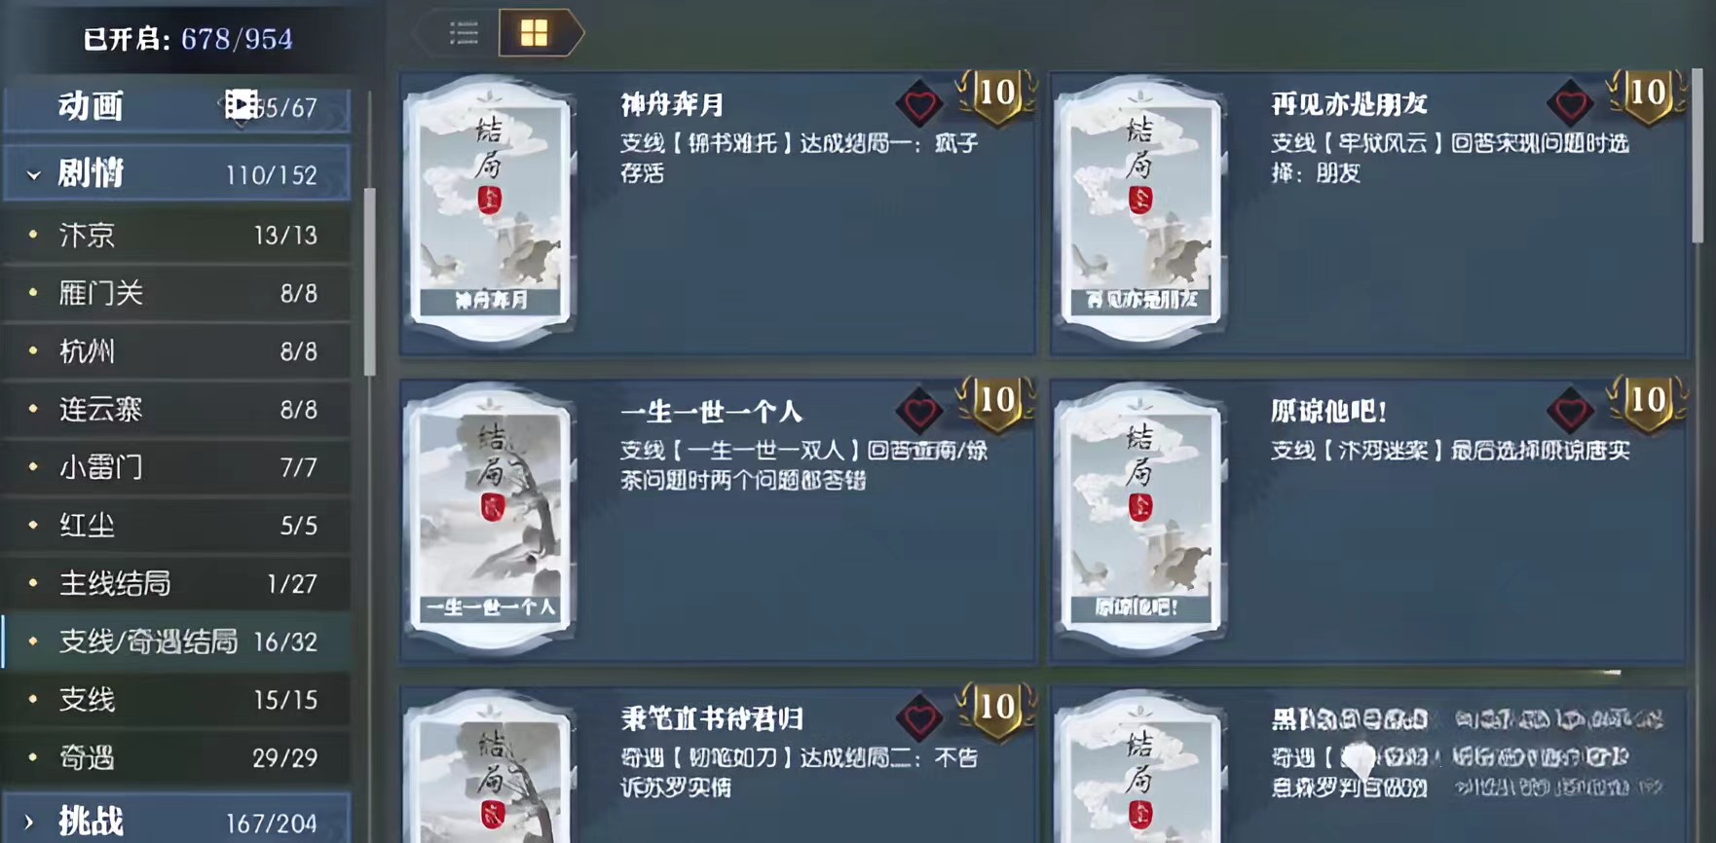1716x843 pixels.
Task: Switch to list view icon
Action: (464, 34)
